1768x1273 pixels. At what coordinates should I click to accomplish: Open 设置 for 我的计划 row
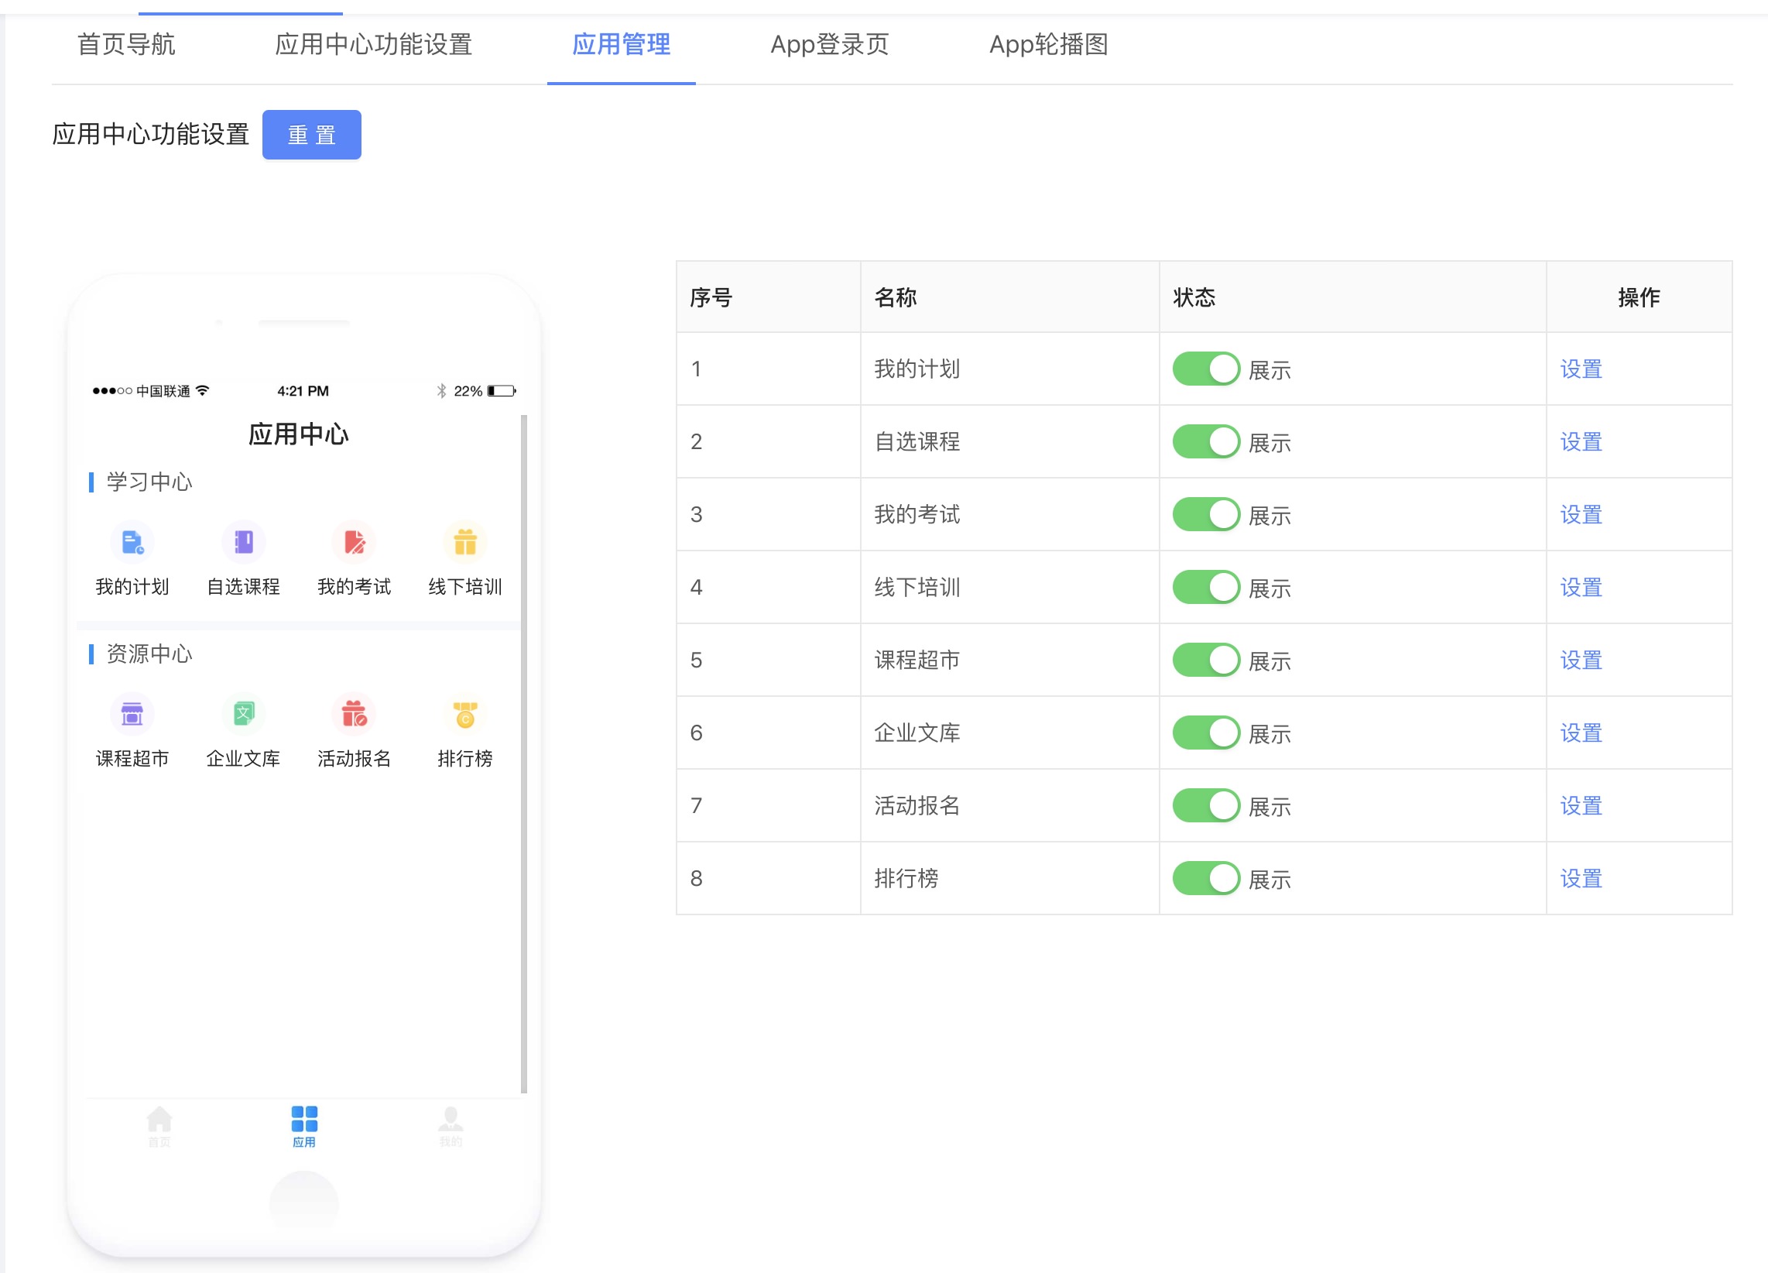tap(1581, 369)
